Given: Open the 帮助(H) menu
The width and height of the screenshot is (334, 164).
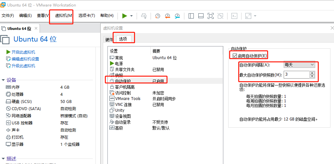Looking at the screenshot, I should coord(107,16).
